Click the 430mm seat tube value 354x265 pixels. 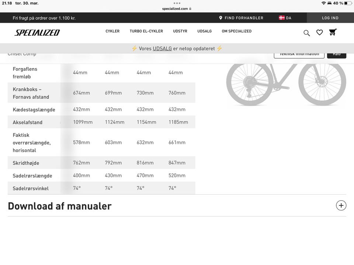pyautogui.click(x=113, y=176)
